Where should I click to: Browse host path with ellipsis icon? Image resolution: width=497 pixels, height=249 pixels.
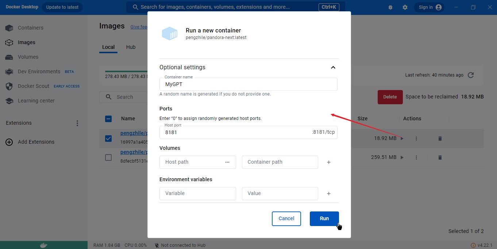[x=227, y=162]
